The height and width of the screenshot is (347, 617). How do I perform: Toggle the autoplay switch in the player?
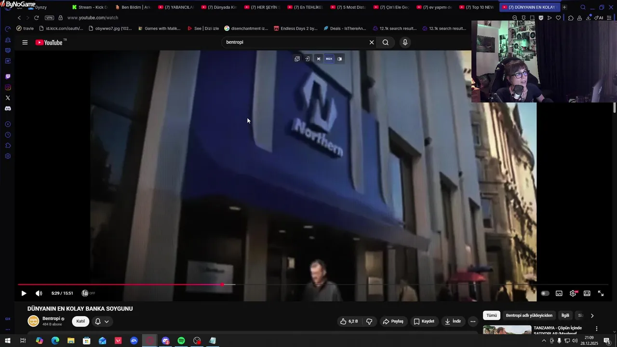pyautogui.click(x=545, y=293)
